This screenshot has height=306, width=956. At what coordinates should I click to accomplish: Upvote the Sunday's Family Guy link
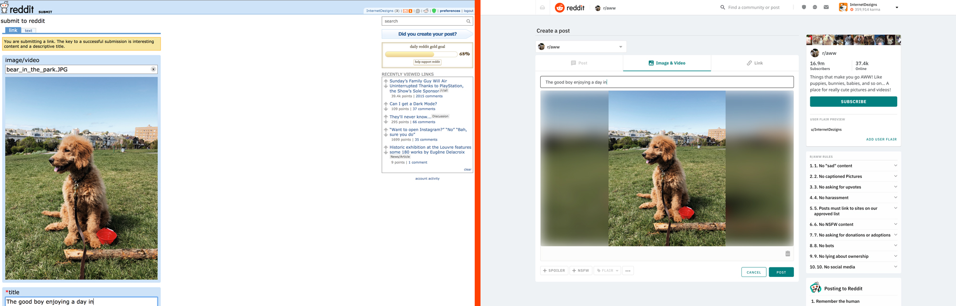(386, 81)
